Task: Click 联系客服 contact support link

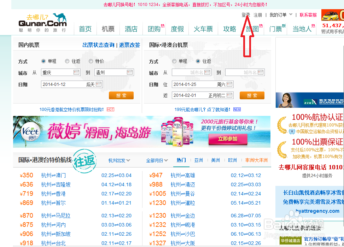Action: pos(308,15)
